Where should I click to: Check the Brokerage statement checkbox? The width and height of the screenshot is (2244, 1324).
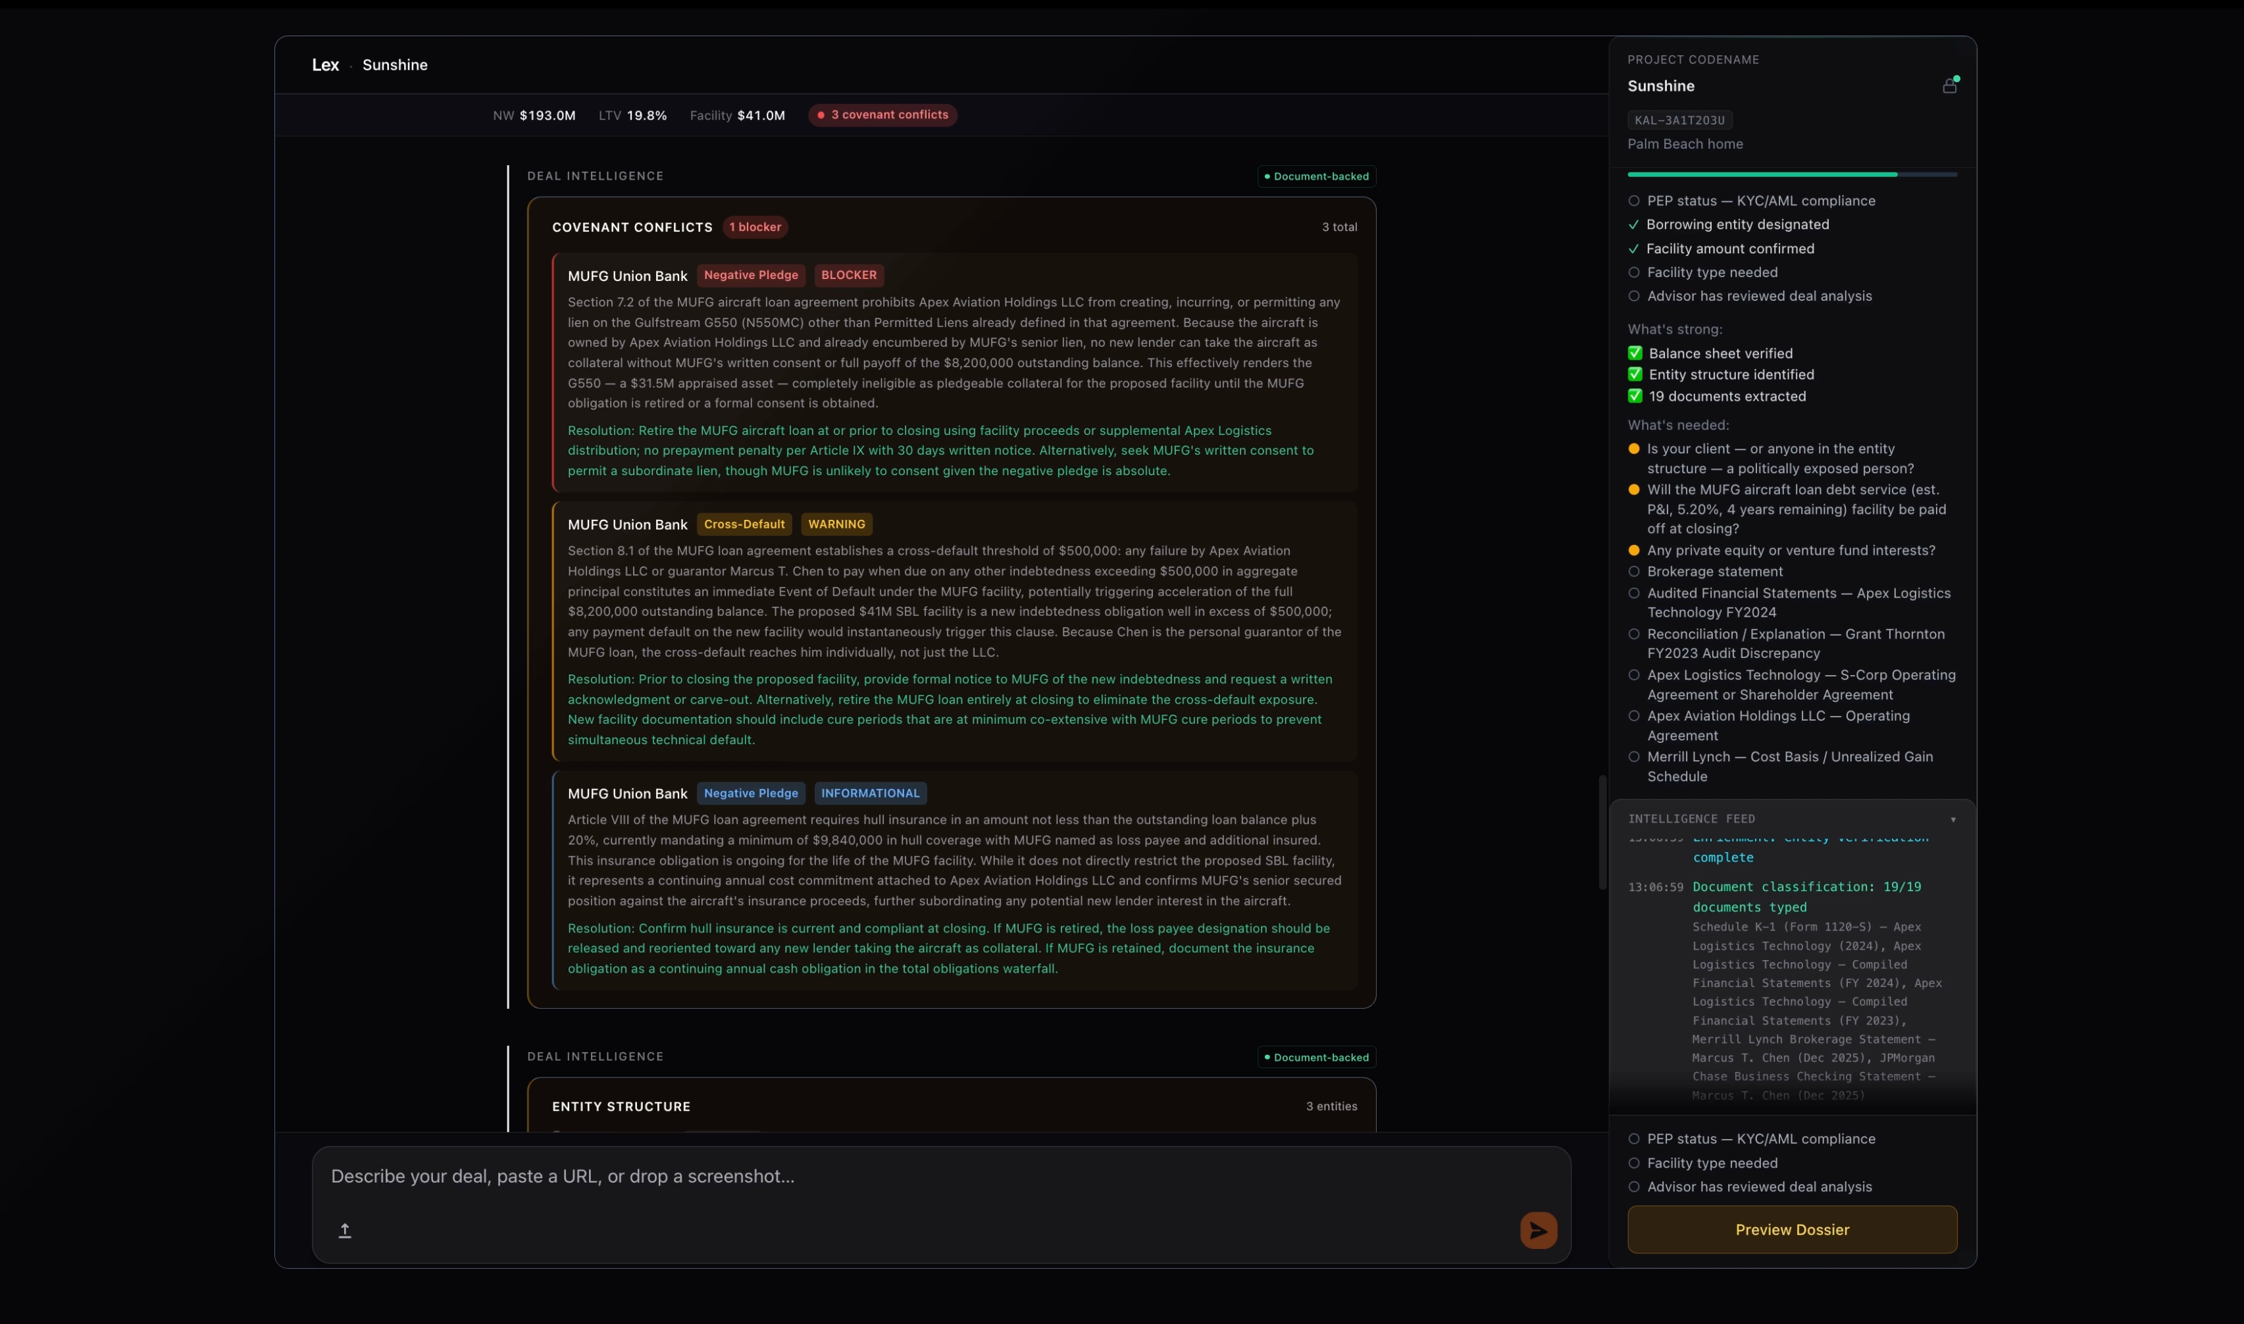click(x=1635, y=571)
